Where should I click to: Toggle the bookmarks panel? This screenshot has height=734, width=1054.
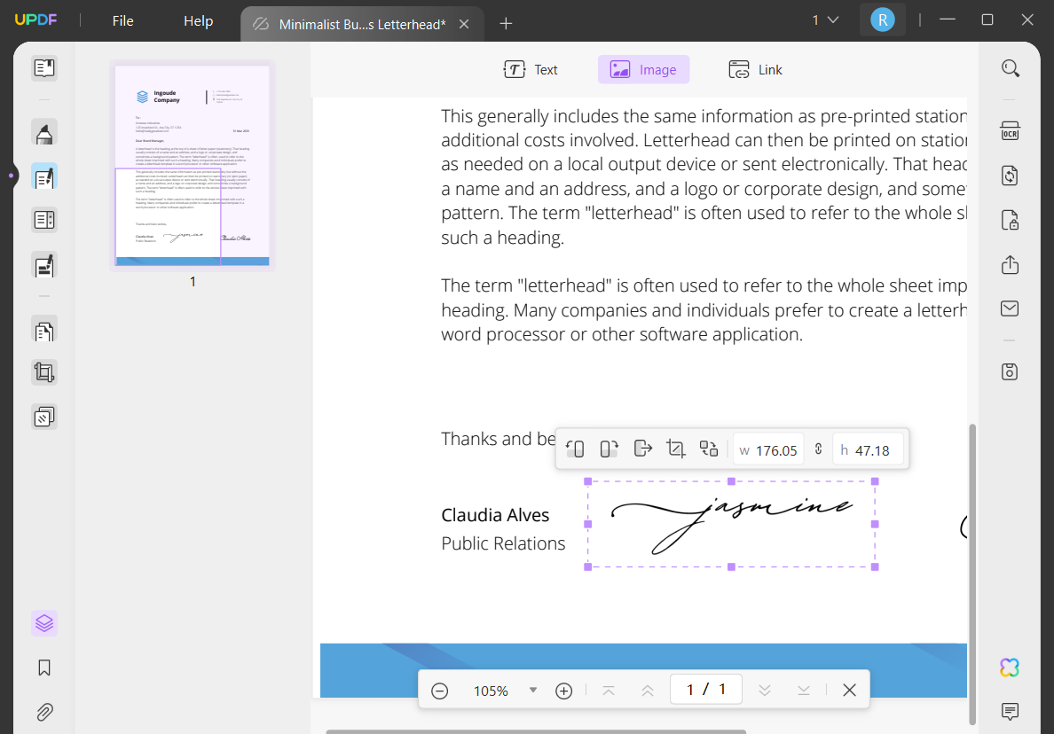43,668
